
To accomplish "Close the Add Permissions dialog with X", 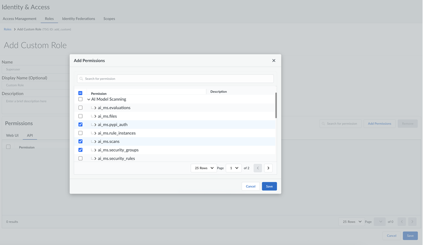I will [x=274, y=60].
